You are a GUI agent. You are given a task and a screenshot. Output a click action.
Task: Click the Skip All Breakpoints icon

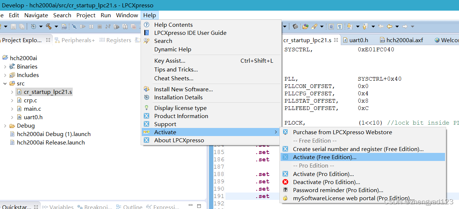(x=74, y=26)
